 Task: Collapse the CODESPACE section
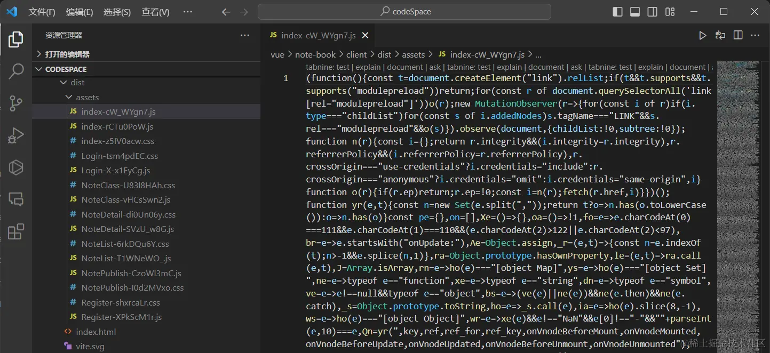146,69
